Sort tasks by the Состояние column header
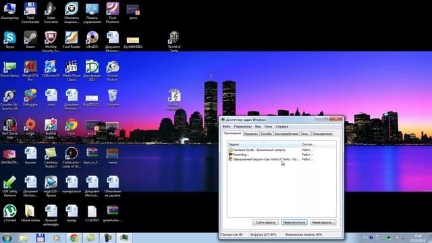Screen dimensions: 432x243 pos(318,144)
